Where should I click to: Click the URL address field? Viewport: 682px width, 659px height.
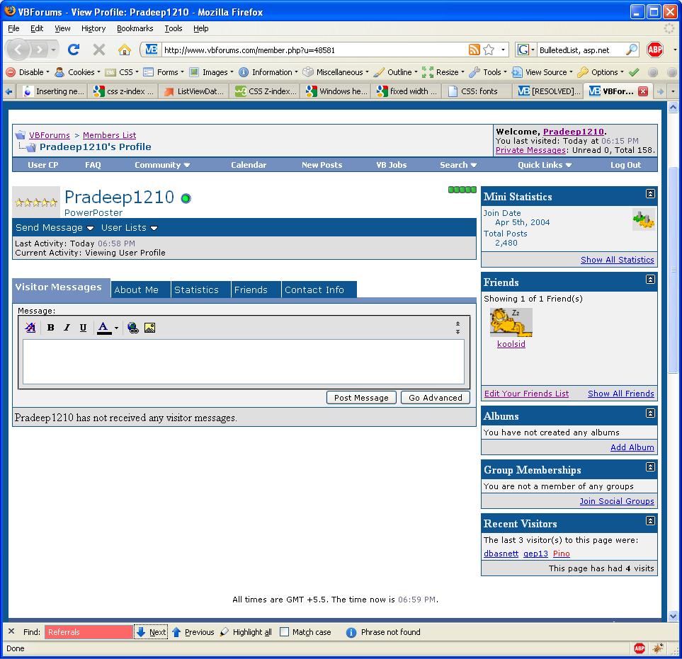(313, 50)
